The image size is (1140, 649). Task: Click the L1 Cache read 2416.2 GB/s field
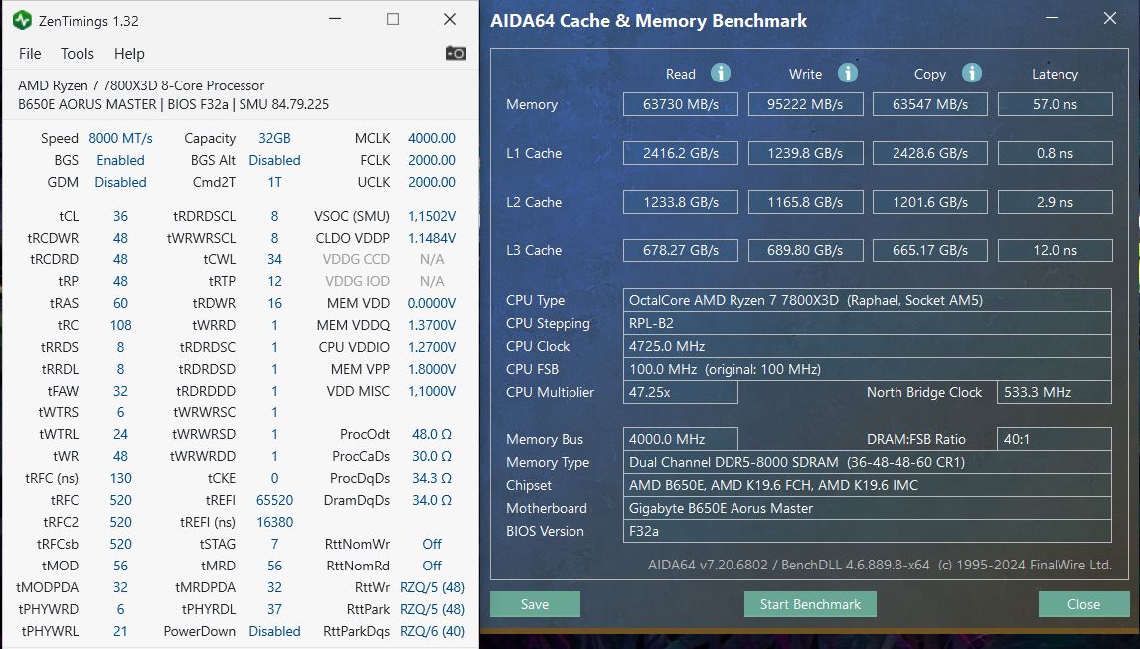pos(681,153)
